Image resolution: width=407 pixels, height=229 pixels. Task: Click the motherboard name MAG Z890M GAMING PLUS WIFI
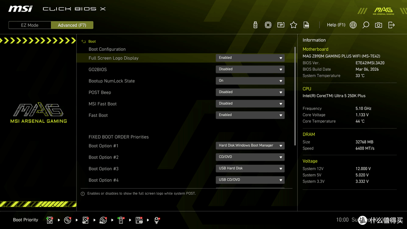341,56
